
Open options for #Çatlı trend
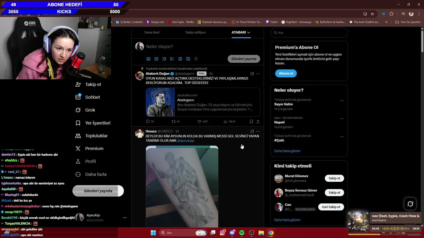[x=342, y=137]
